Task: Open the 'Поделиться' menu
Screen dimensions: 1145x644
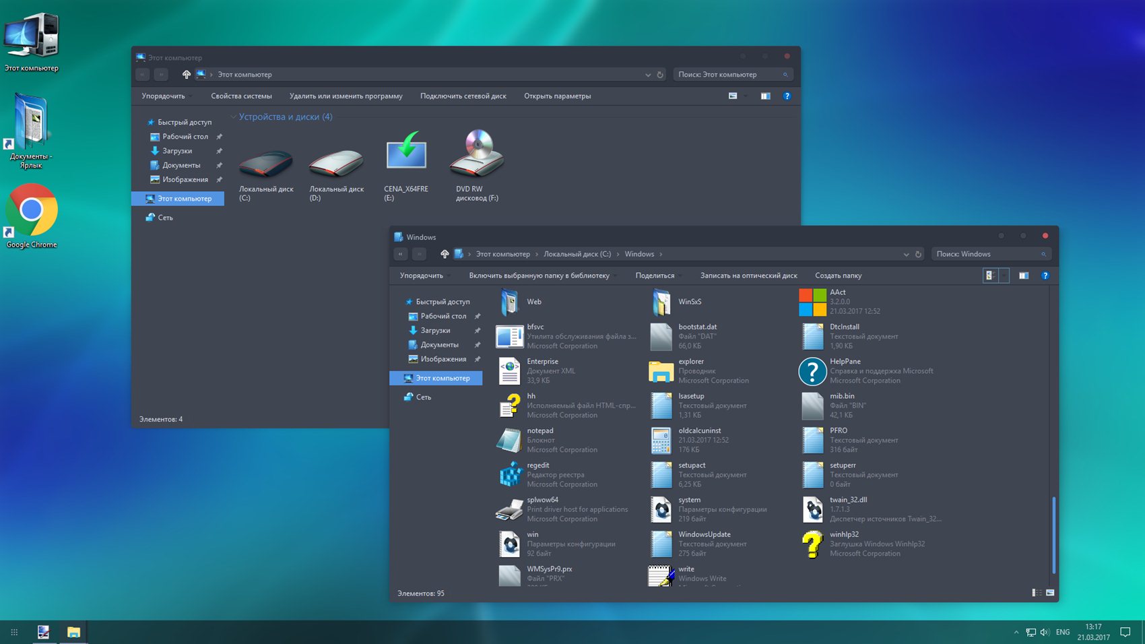Action: (x=655, y=276)
